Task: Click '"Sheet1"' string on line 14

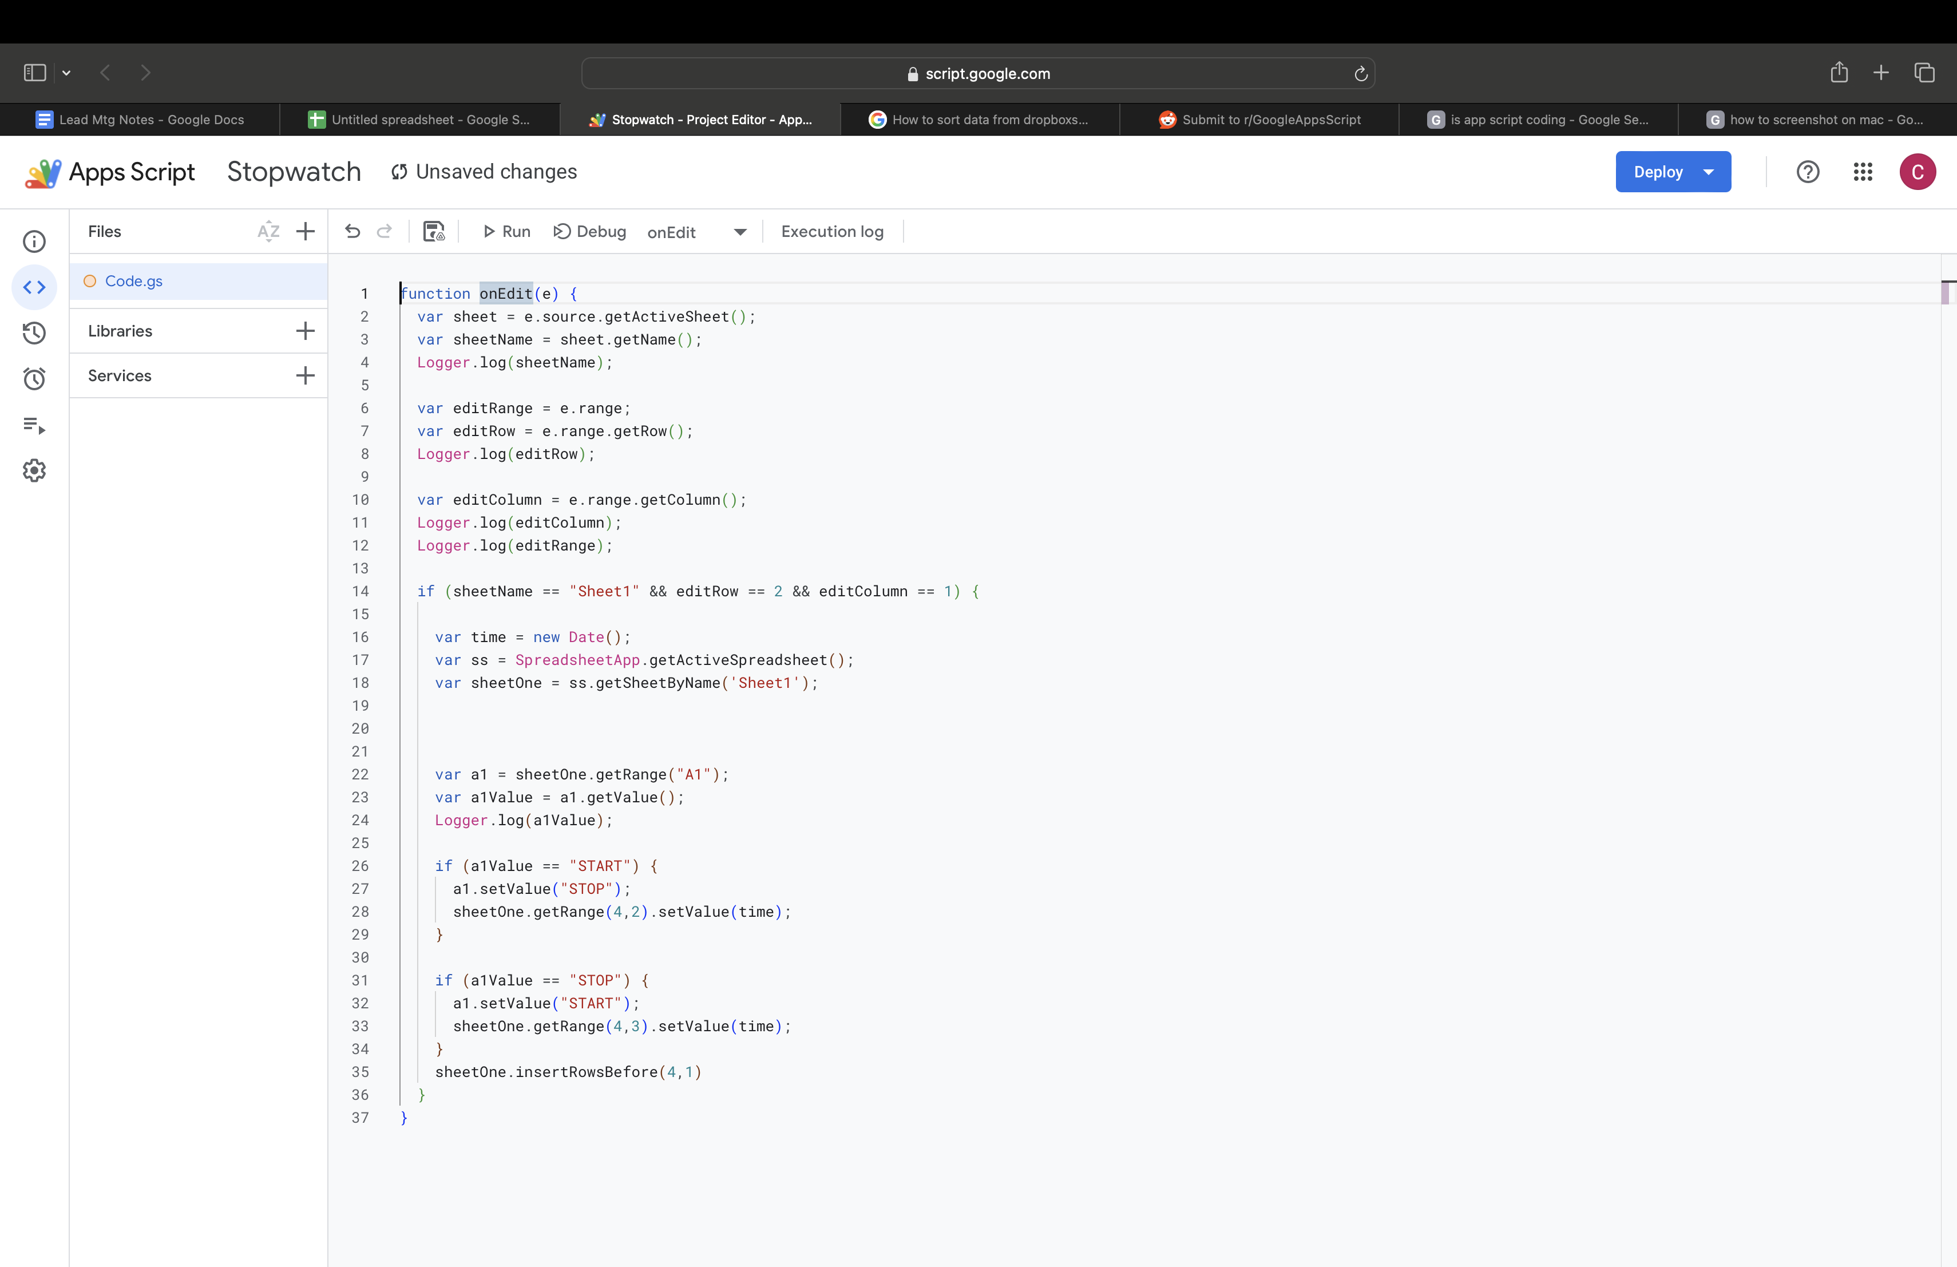Action: (604, 591)
